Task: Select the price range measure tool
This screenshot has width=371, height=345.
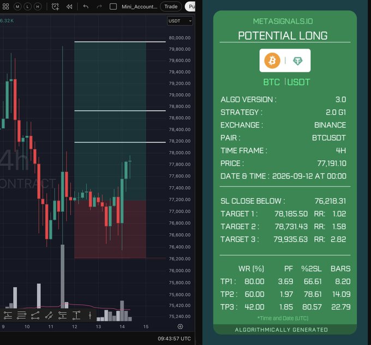Action: [76, 315]
